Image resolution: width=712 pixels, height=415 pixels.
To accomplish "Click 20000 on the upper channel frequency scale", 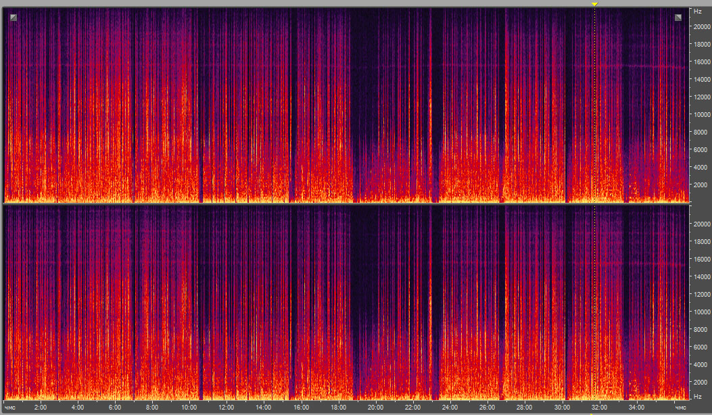I will [699, 26].
